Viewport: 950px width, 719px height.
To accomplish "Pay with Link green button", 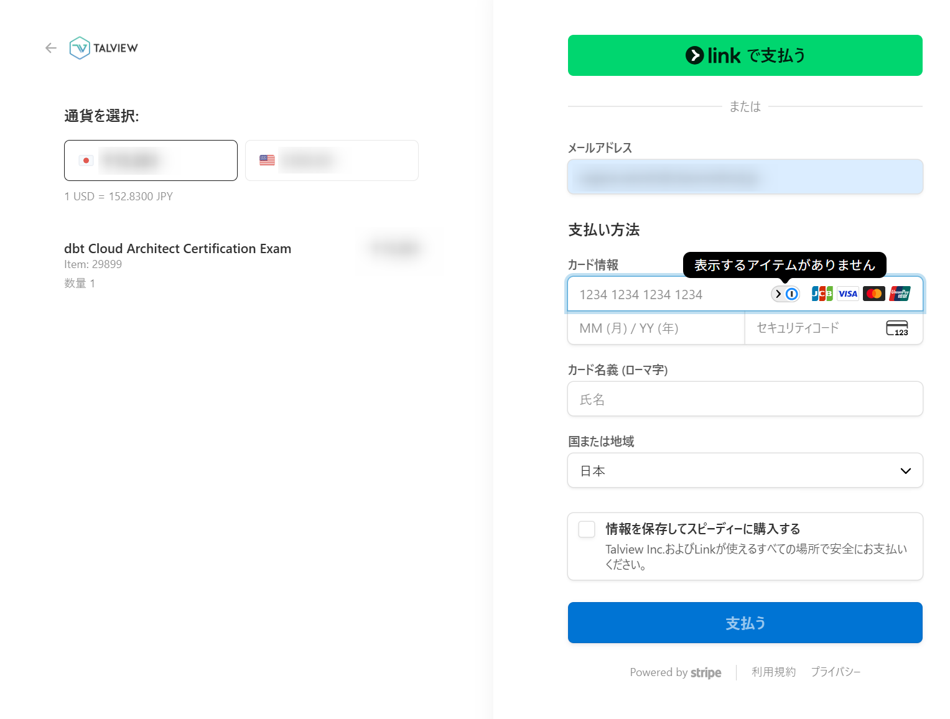I will coord(745,55).
